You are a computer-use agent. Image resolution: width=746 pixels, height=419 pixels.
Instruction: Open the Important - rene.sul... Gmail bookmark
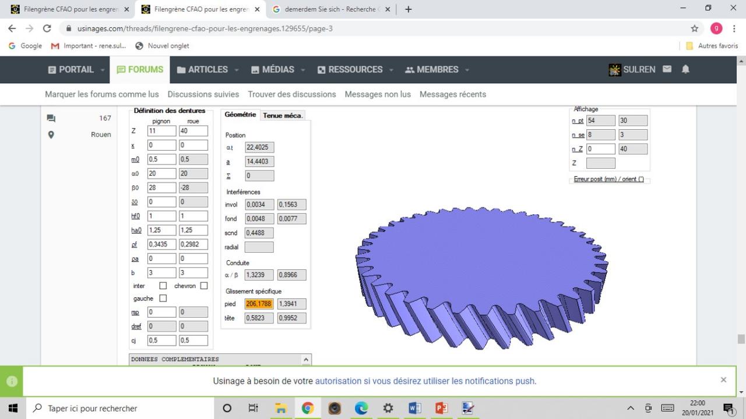(89, 45)
